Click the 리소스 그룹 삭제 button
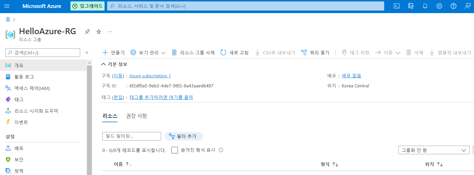Screen dimensions: 474x175 (193, 53)
